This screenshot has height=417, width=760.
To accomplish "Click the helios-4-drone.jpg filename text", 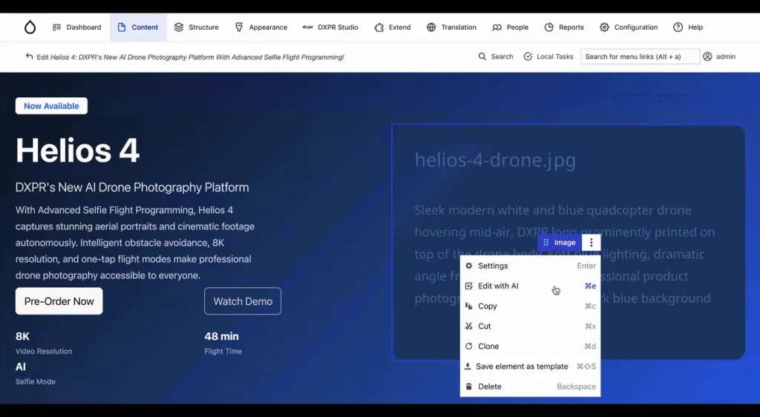I will 495,160.
